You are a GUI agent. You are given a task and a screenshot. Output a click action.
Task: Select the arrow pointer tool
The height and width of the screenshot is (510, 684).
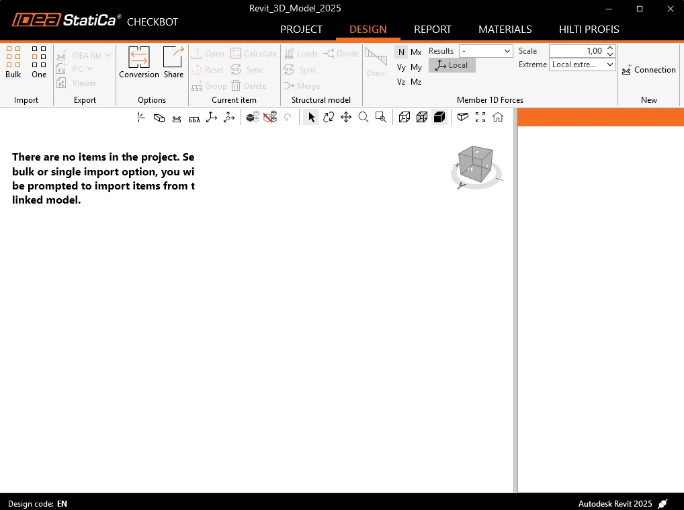tap(311, 118)
